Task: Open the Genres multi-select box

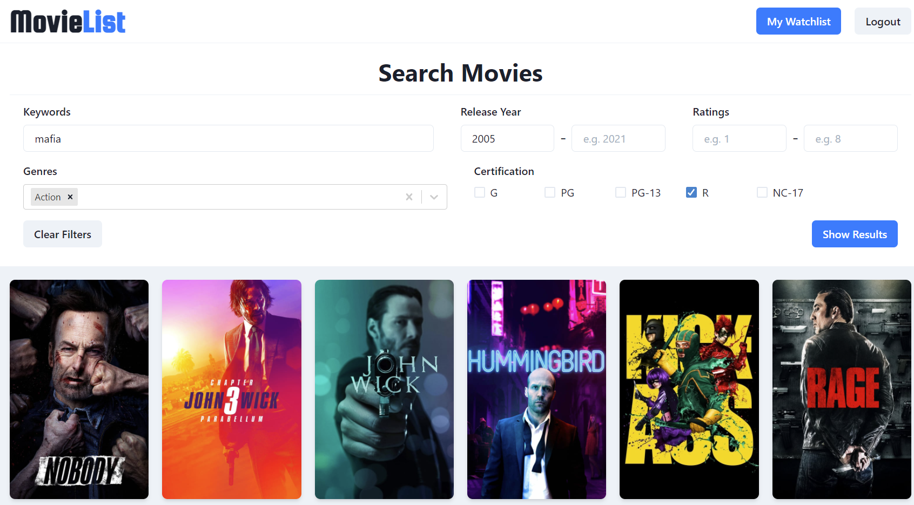Action: (235, 197)
